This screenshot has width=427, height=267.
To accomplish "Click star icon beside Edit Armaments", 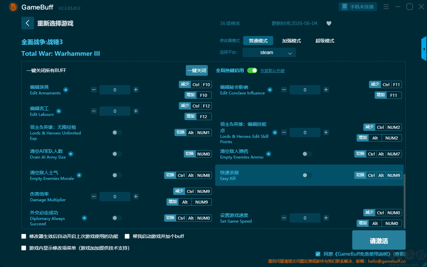I will click(x=66, y=90).
